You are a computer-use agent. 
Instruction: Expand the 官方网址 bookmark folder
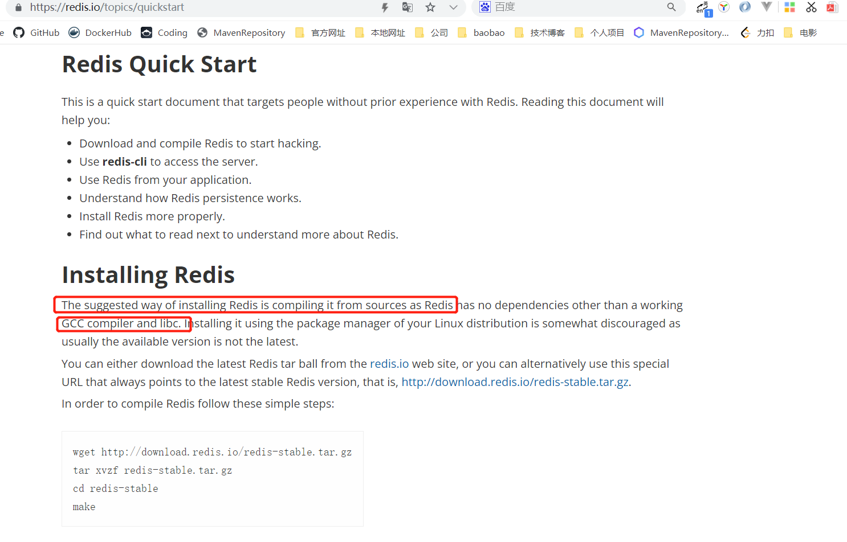(x=320, y=33)
